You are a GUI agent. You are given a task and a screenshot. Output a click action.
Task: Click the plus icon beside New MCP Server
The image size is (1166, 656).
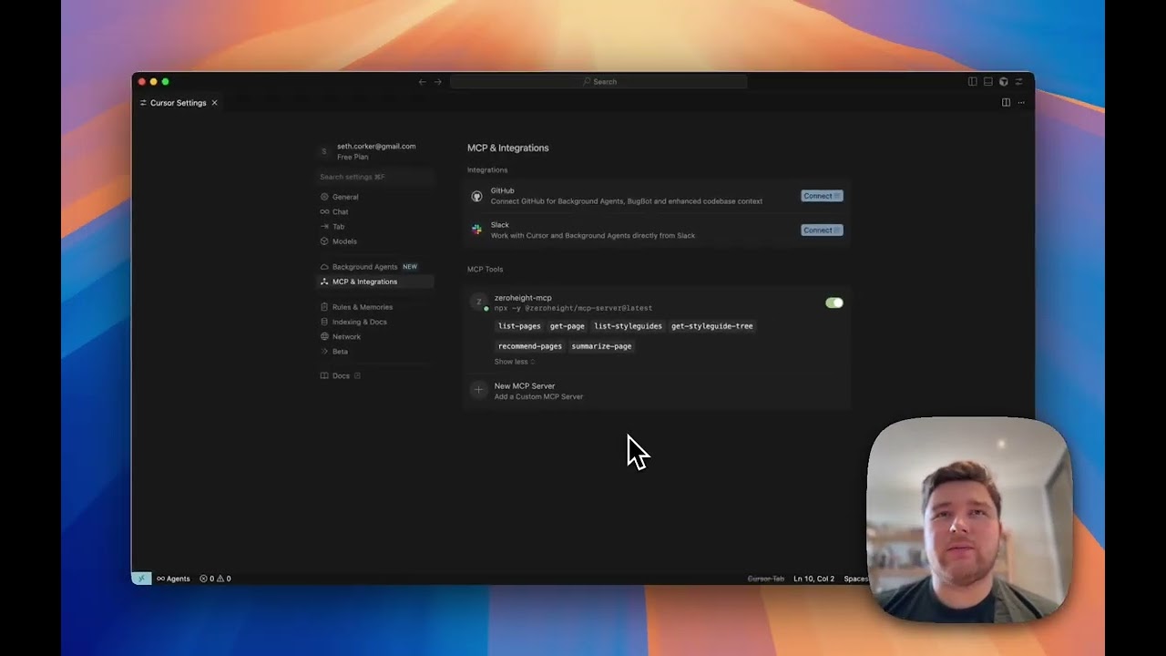pos(478,390)
